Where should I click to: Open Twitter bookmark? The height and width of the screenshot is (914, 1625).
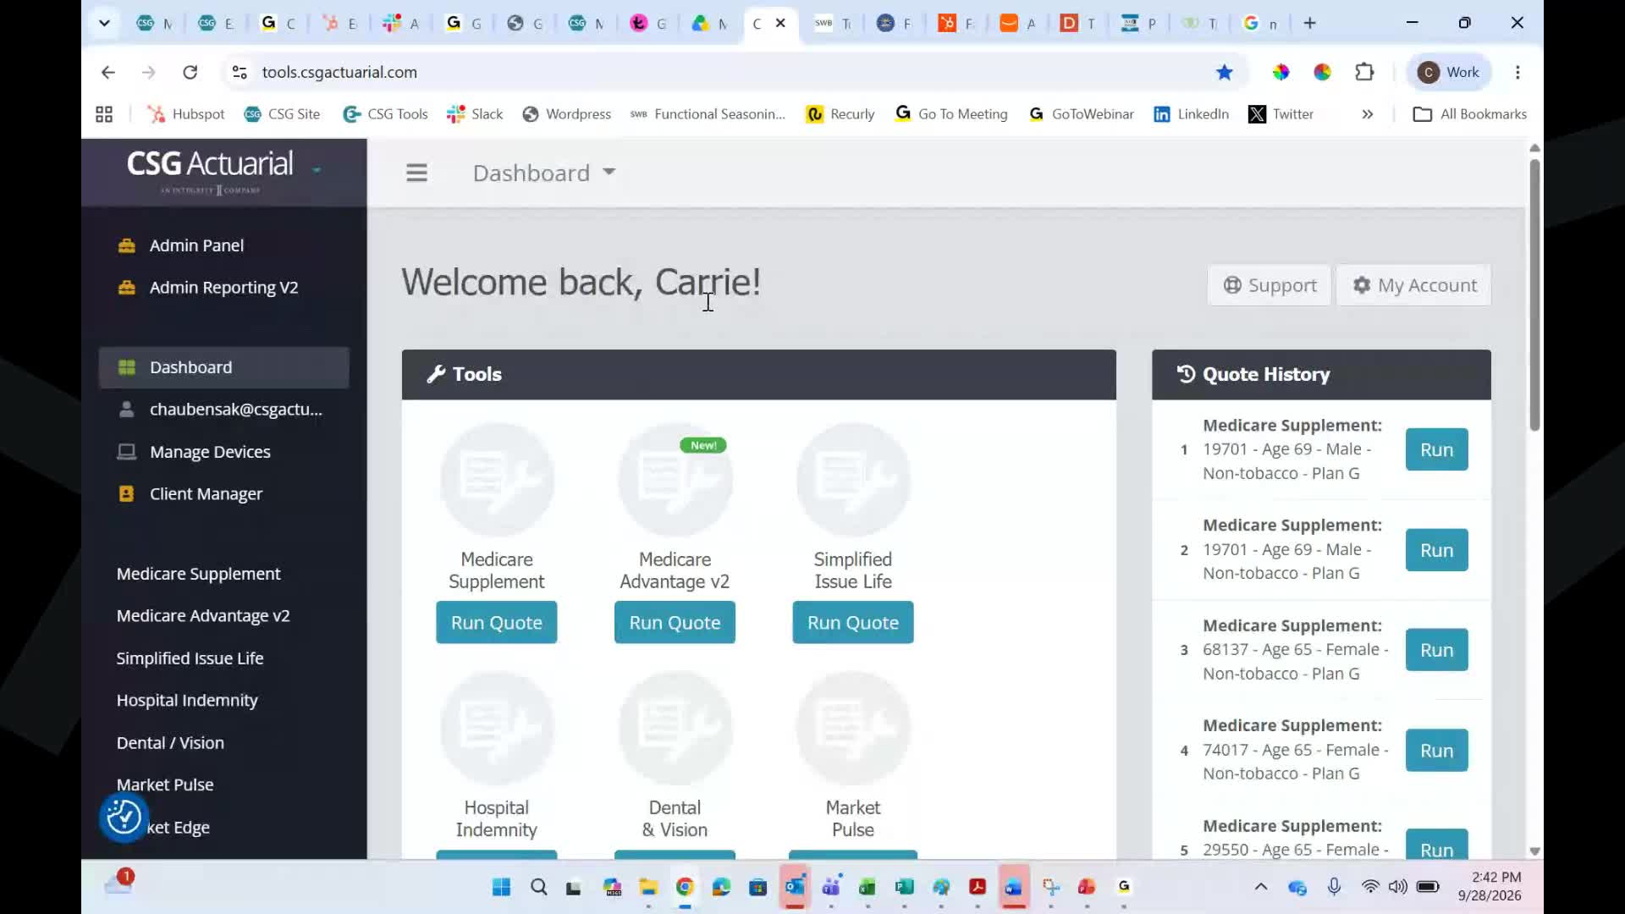[x=1281, y=114]
